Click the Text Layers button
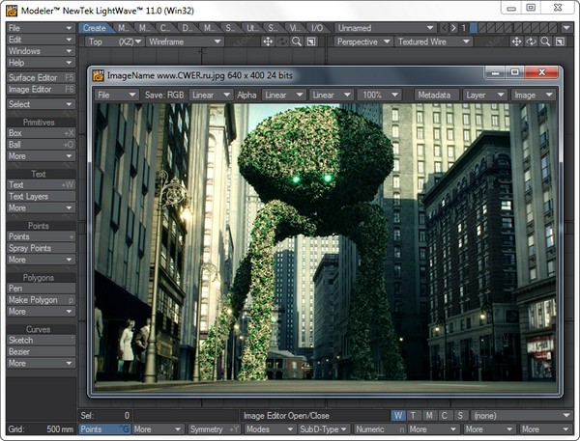The image size is (580, 441). (41, 197)
